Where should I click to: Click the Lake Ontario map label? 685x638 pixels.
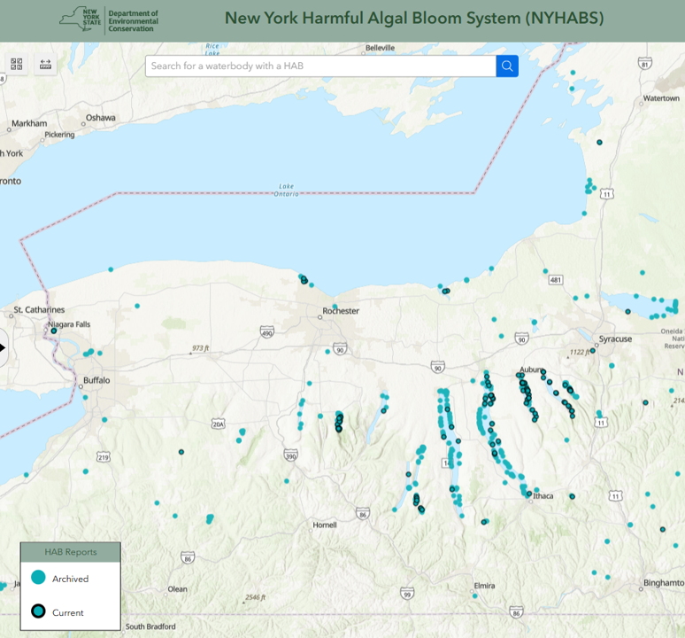(x=286, y=190)
